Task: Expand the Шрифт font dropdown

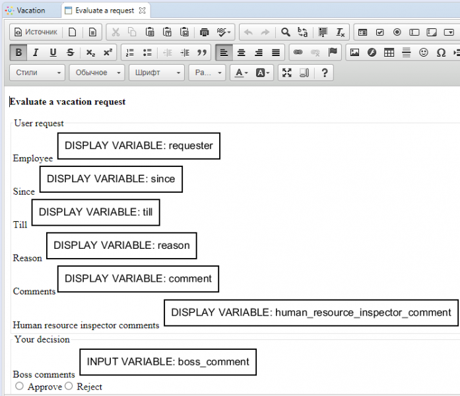Action: coord(156,73)
